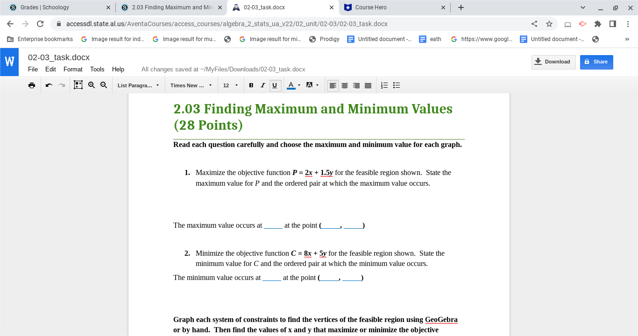Redo the last change
Image resolution: width=638 pixels, height=336 pixels.
coord(62,85)
